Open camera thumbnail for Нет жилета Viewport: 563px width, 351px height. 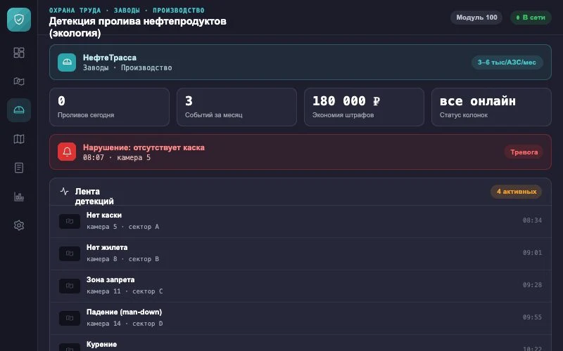click(69, 253)
